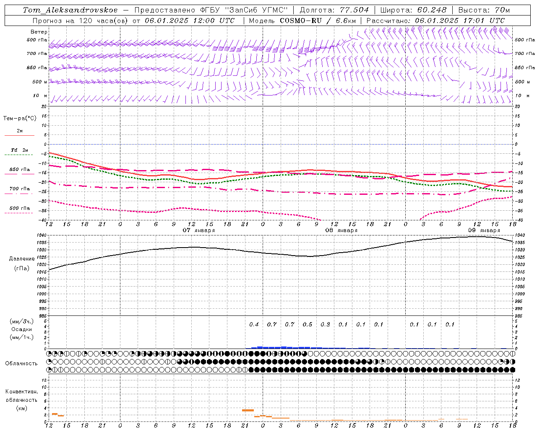The image size is (537, 429).
Task: Click the '09 января' date label
Action: pyautogui.click(x=484, y=230)
